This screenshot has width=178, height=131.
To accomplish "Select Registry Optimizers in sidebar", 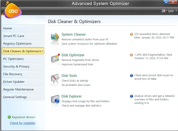I will click(23, 43).
